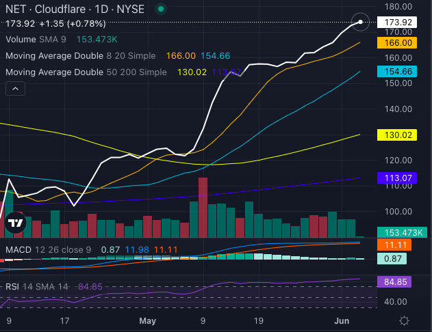Click the 19 date label on time axis
This screenshot has width=432, height=332.
point(258,321)
